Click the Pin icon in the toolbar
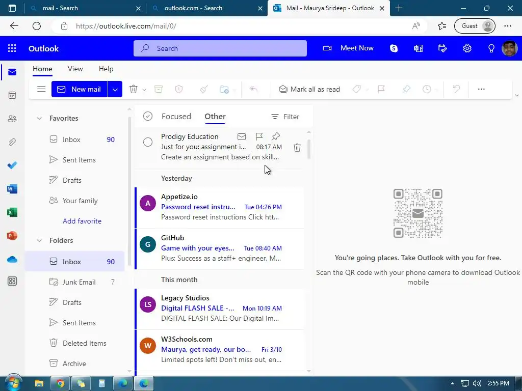The height and width of the screenshot is (391, 522). (406, 89)
